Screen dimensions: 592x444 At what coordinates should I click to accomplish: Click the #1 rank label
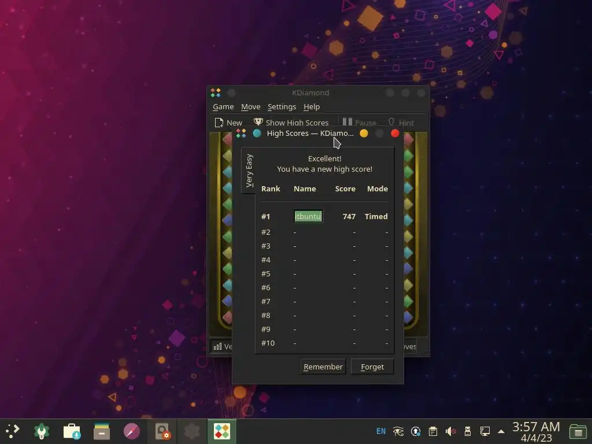265,216
